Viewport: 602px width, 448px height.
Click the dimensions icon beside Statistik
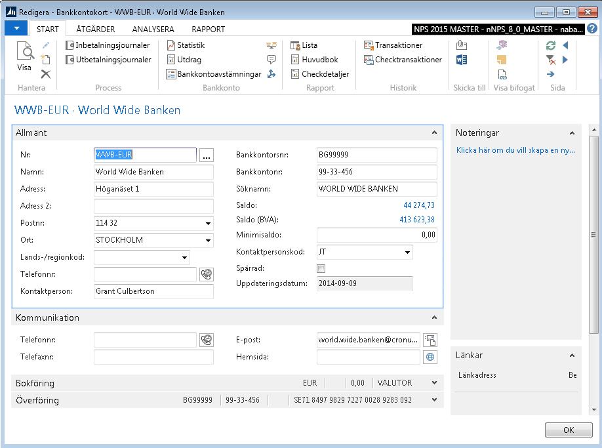pos(271,45)
